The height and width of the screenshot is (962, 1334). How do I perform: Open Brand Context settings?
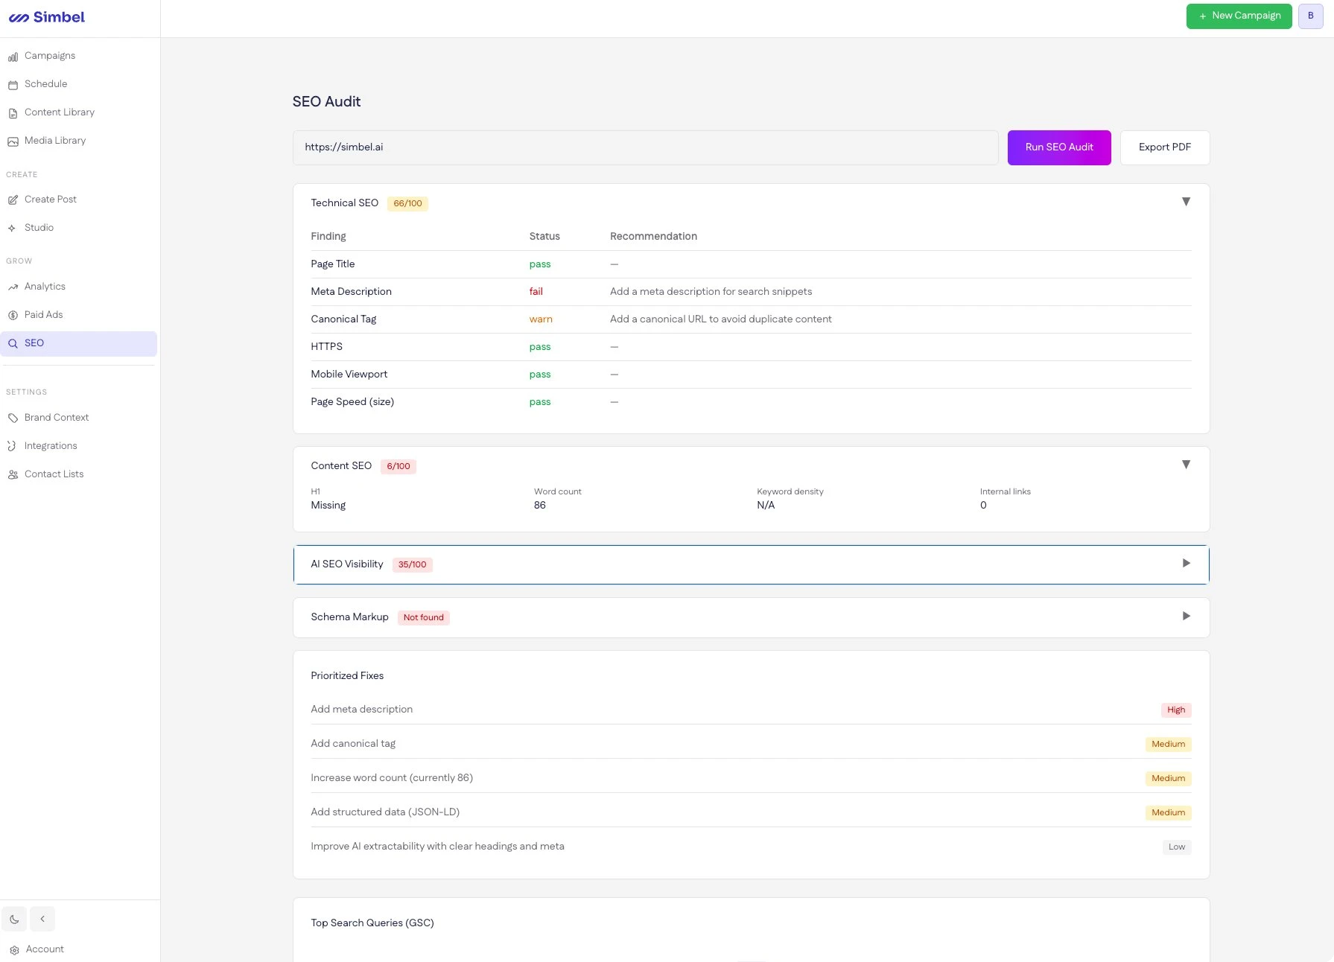[x=57, y=417]
